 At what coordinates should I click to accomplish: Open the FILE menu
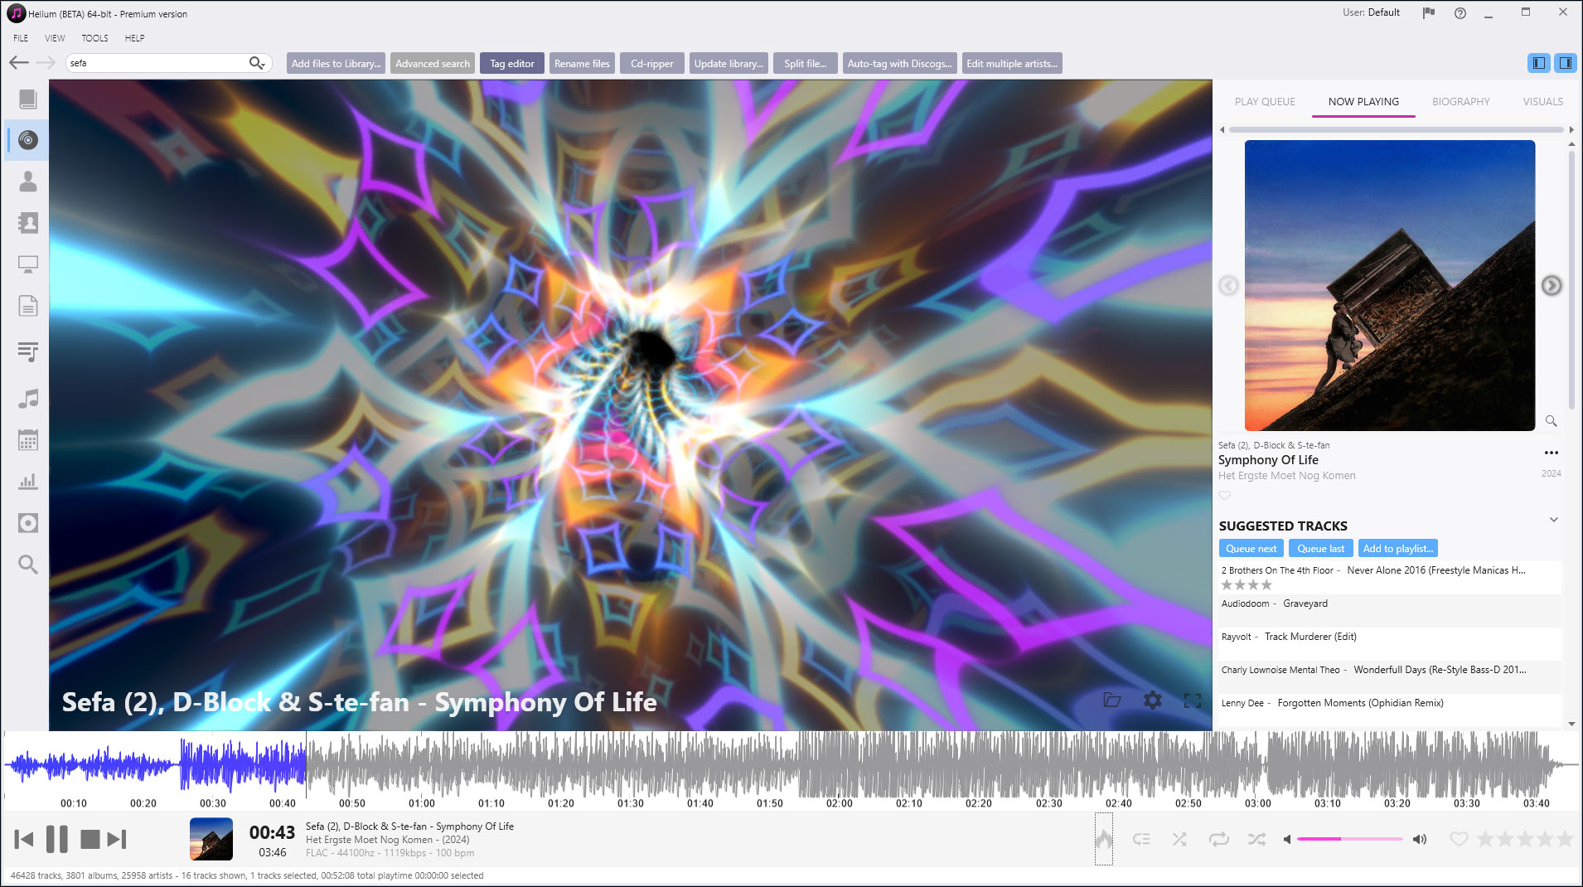tap(21, 38)
